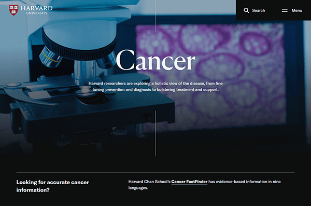Click the magnifying glass search icon
The height and width of the screenshot is (206, 311).
[x=246, y=10]
